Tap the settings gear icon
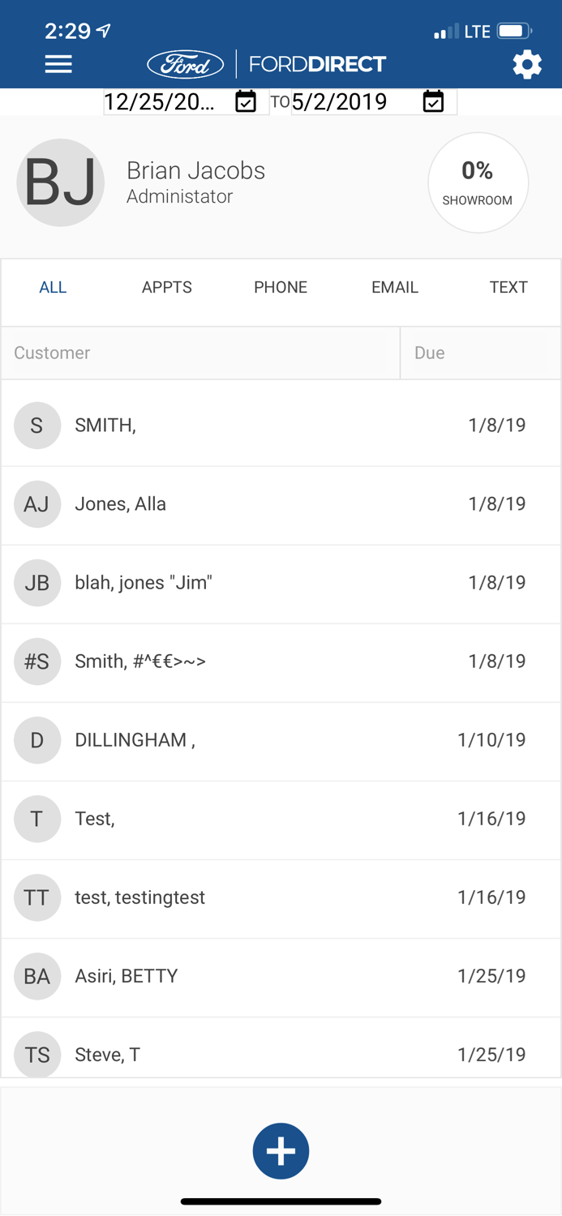 [527, 63]
